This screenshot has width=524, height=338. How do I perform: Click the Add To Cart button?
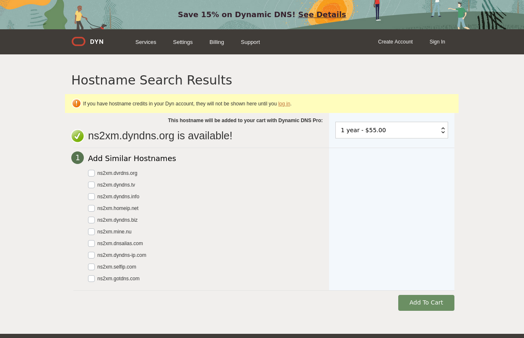pos(426,303)
